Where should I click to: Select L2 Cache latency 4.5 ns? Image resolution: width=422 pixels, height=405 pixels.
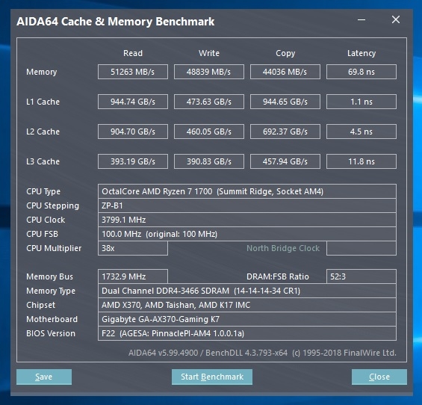(362, 132)
